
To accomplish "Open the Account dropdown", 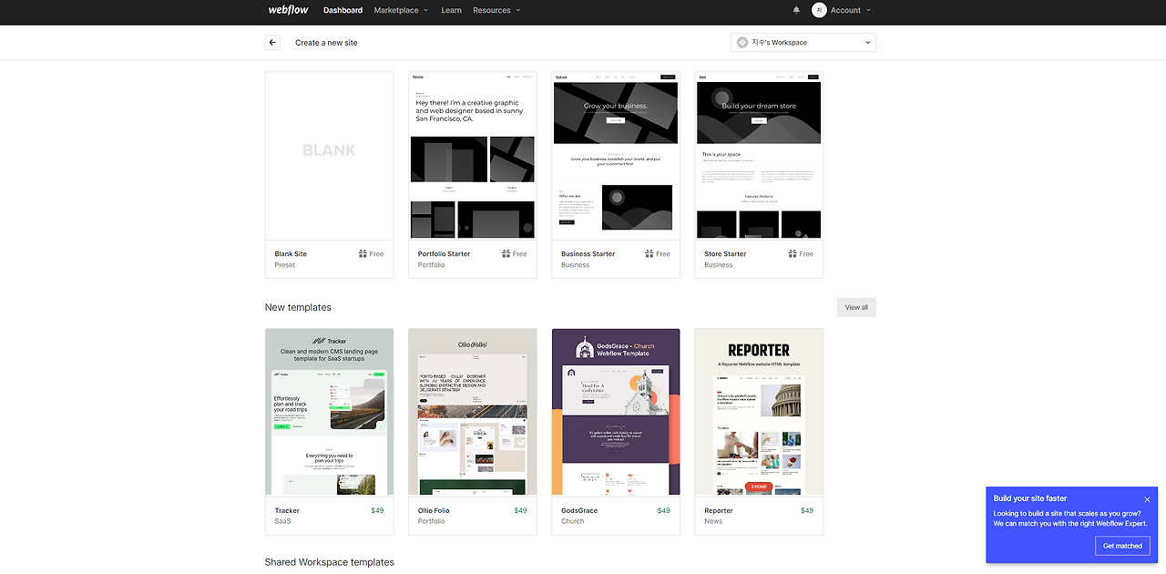I will [850, 10].
